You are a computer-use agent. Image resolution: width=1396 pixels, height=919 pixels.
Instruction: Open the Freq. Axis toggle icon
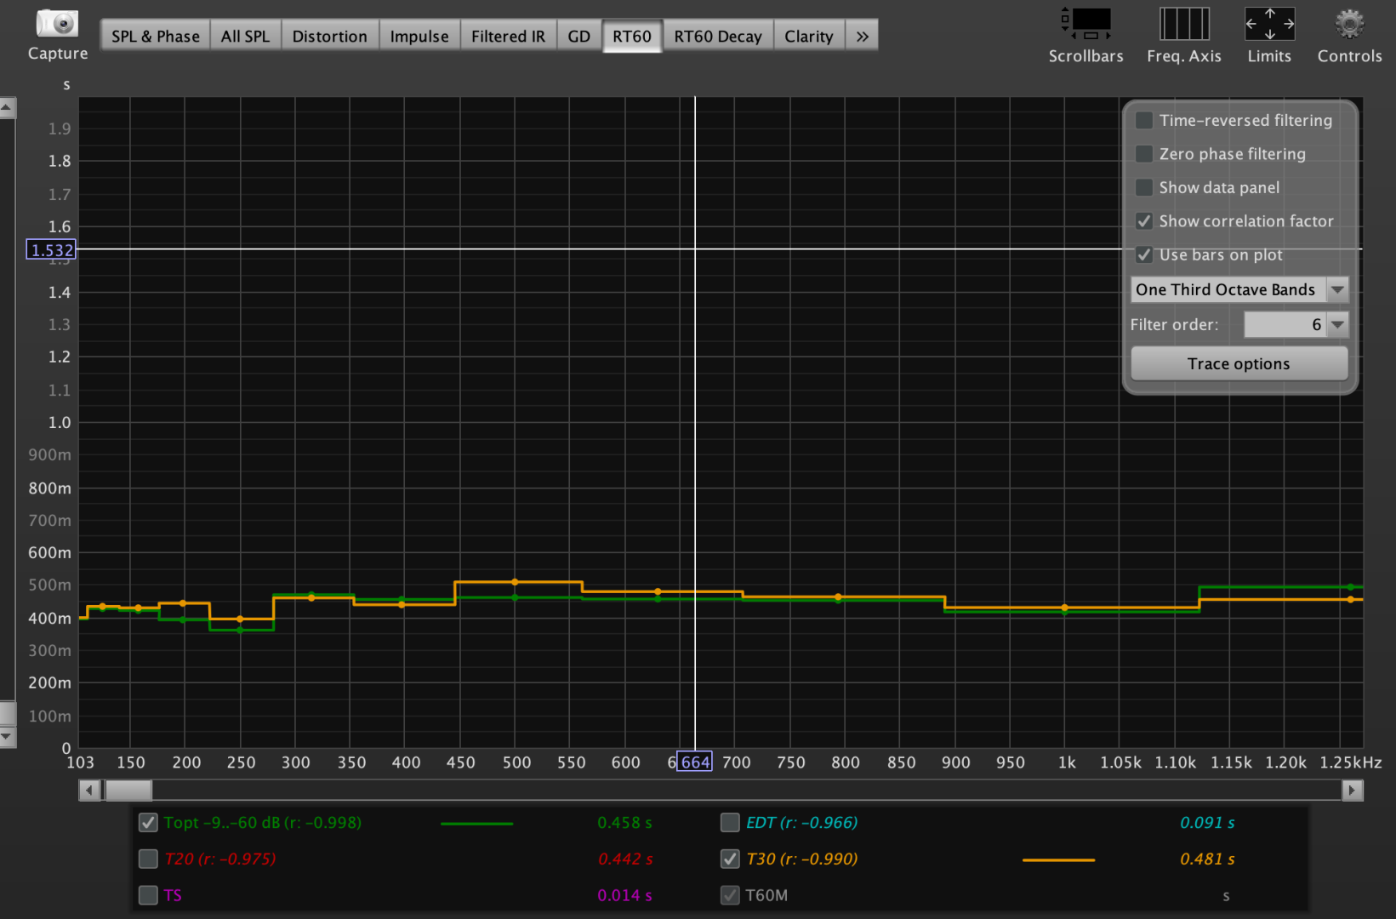(1183, 24)
